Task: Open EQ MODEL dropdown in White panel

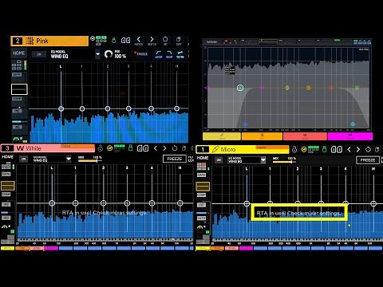Action: point(69,159)
